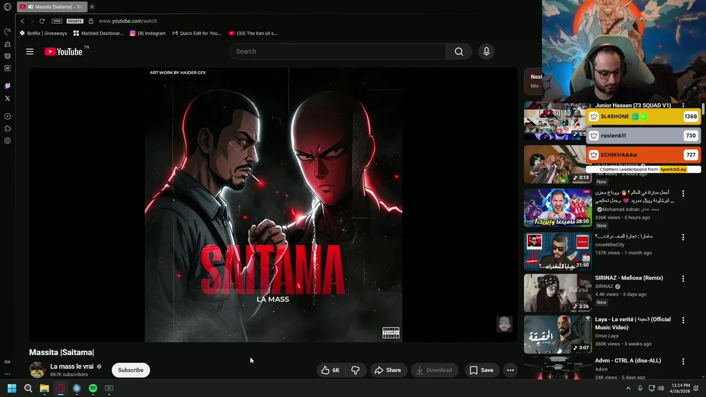Image resolution: width=706 pixels, height=397 pixels.
Task: Toggle the VPN badge in address bar
Action: point(57,21)
